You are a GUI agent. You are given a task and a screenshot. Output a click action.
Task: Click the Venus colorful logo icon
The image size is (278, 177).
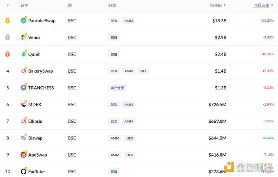coord(24,38)
